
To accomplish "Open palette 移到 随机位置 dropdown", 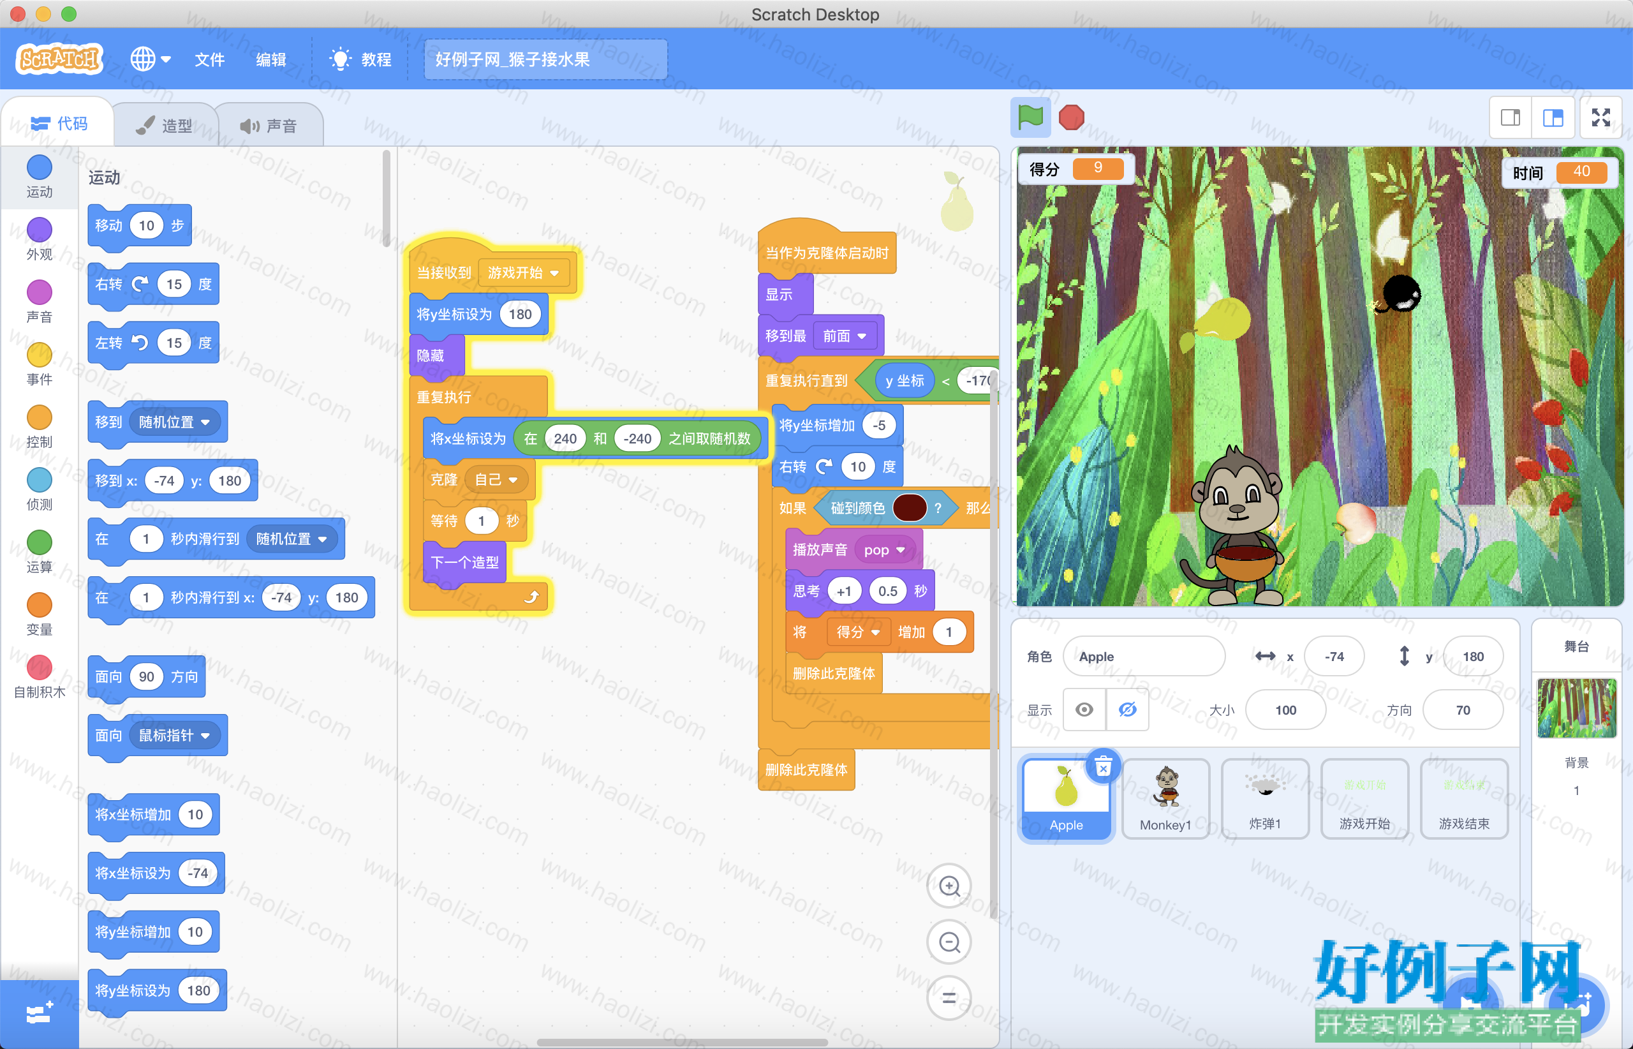I will (x=174, y=422).
